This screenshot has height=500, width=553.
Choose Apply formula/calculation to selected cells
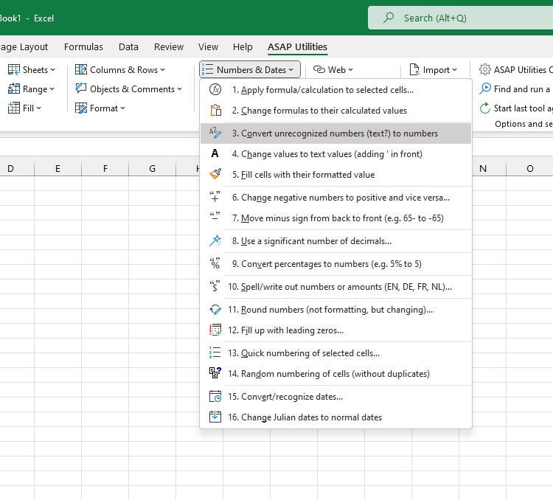click(x=335, y=90)
